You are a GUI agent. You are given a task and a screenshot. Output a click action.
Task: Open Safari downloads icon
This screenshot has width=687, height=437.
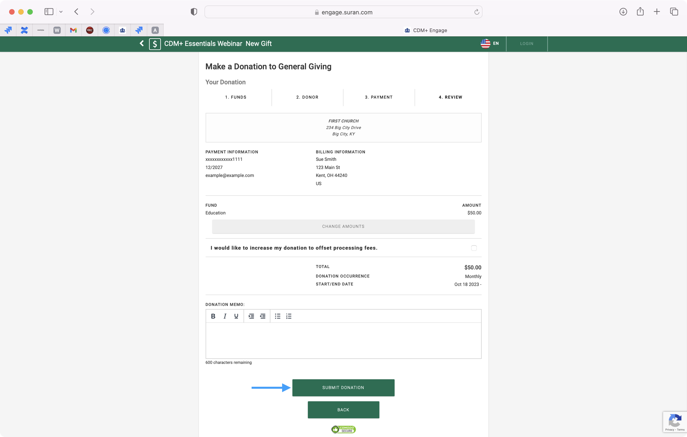coord(623,12)
